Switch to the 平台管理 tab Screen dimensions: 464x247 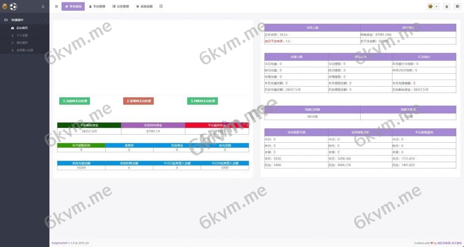coord(97,6)
